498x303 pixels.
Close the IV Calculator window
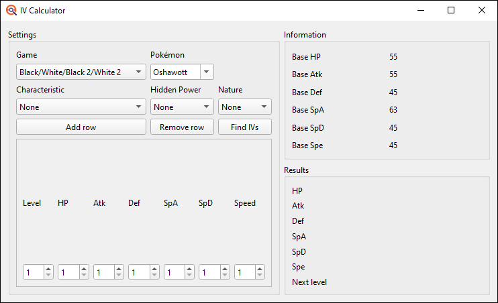(x=482, y=11)
